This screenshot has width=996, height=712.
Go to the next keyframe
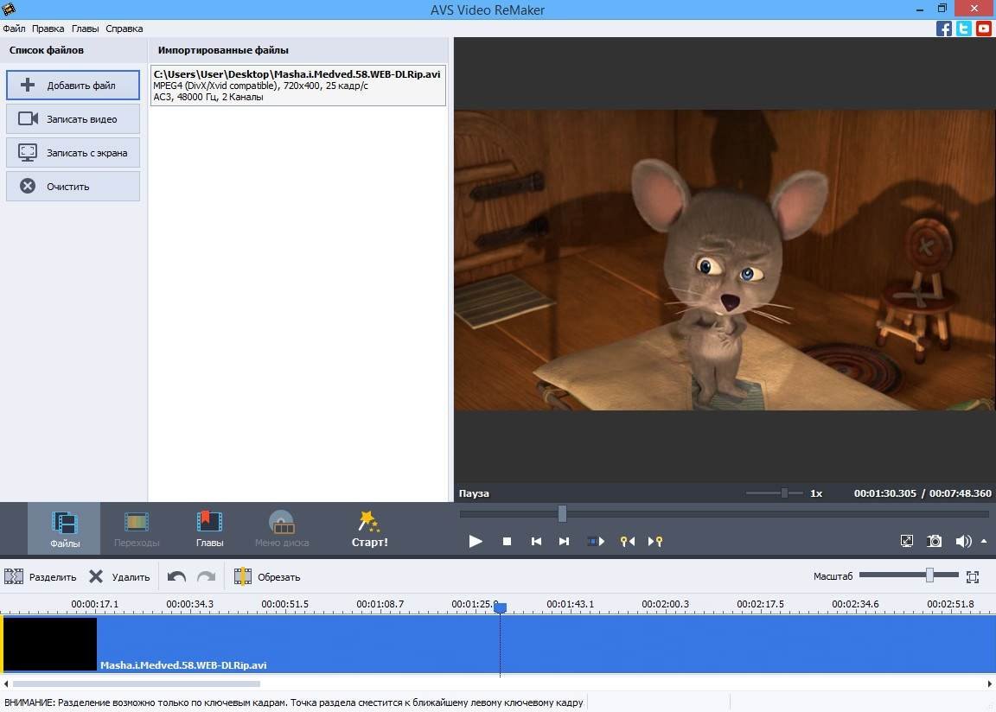[655, 541]
